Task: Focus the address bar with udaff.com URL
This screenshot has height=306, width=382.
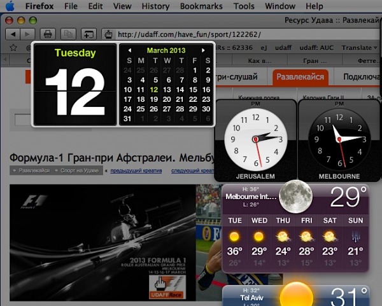Action: (248, 34)
